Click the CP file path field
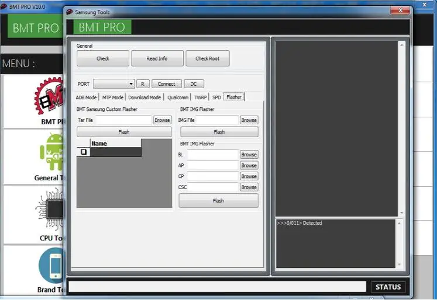Image resolution: width=437 pixels, height=300 pixels. (x=213, y=176)
